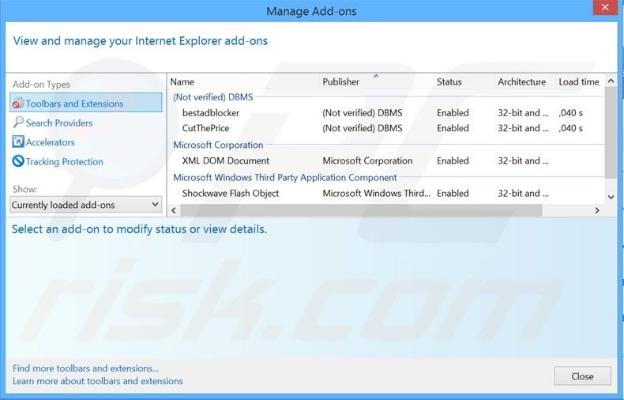Click the horizontal scrollbar left arrow
This screenshot has width=624, height=400.
pos(174,210)
